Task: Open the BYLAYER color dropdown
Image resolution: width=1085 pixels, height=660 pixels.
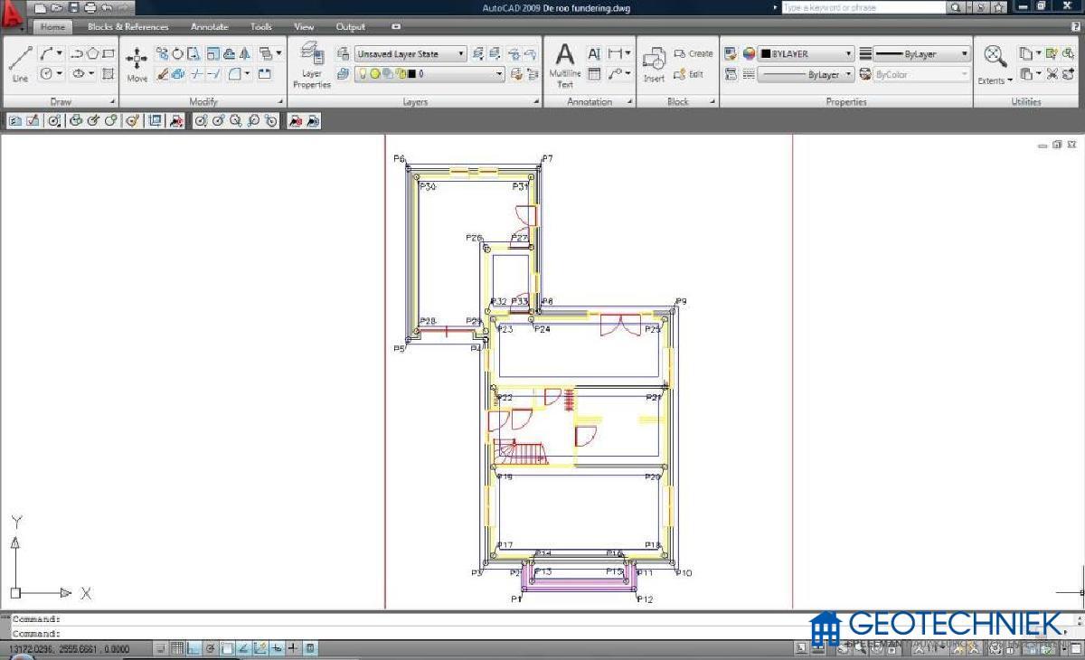Action: [x=806, y=53]
